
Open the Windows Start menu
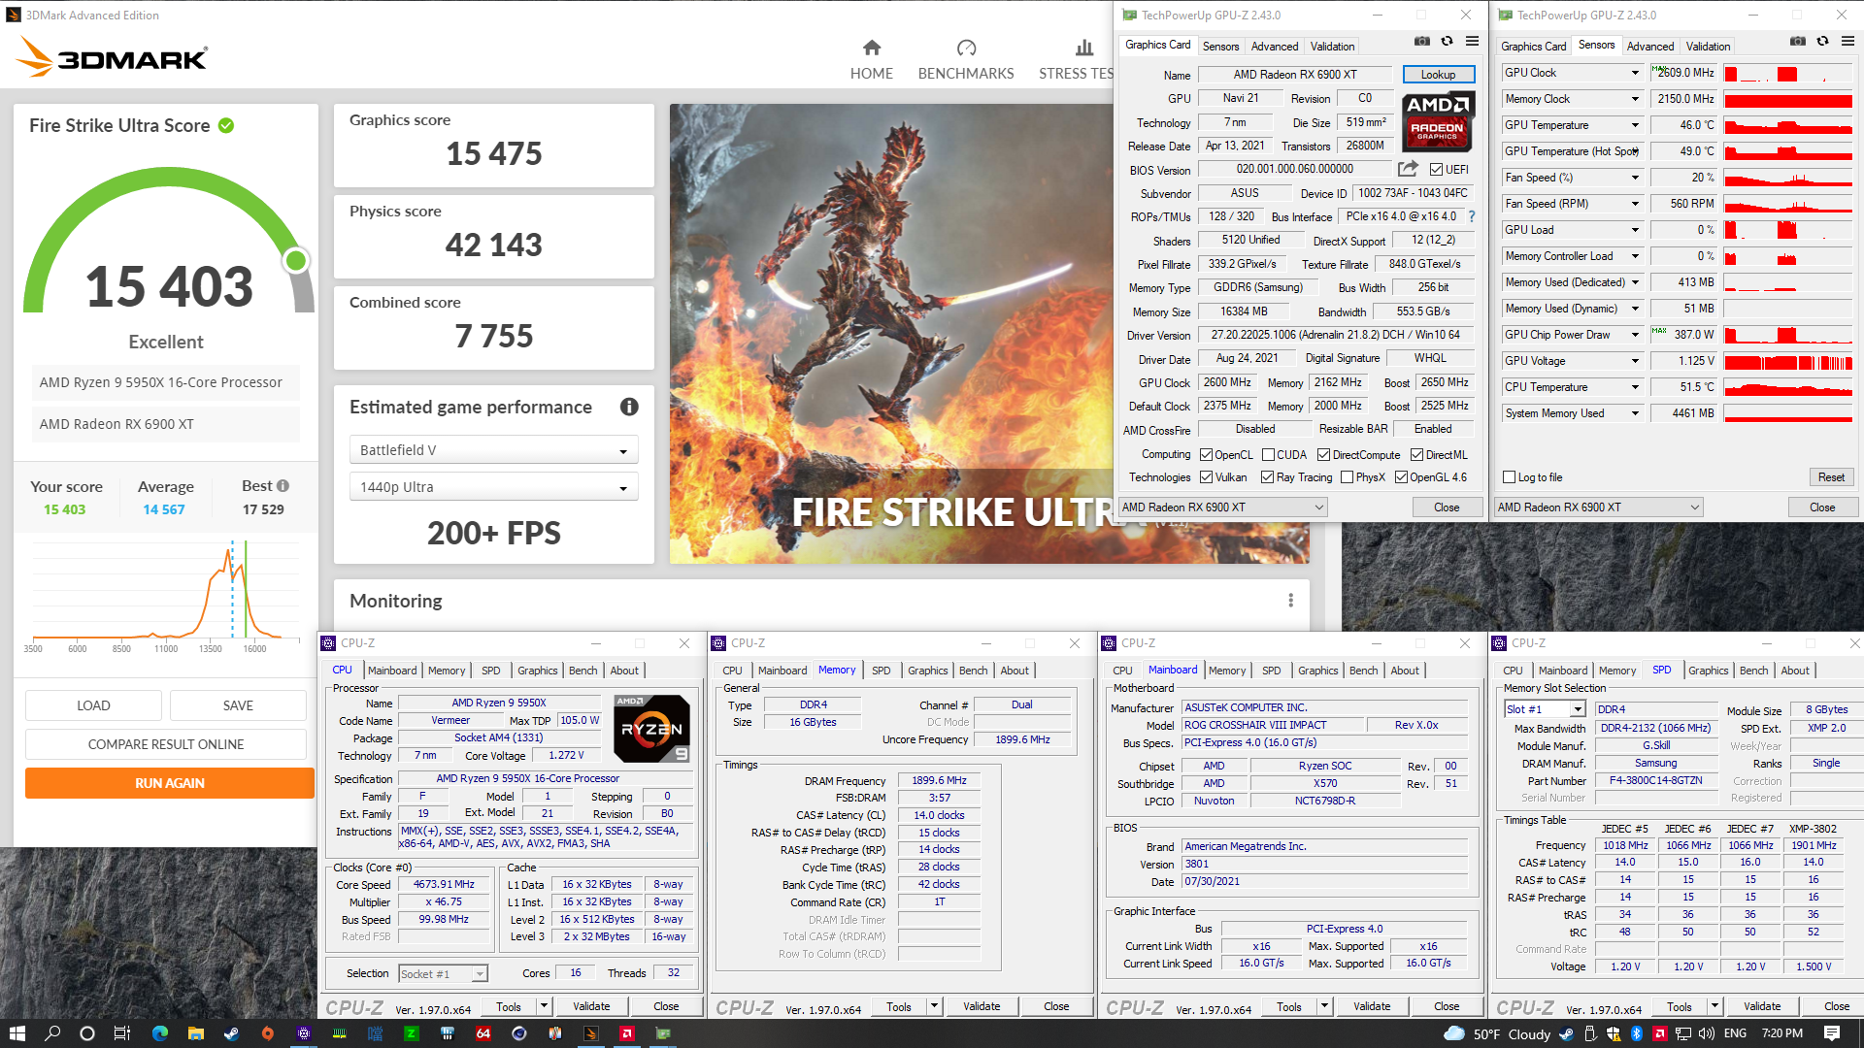click(17, 1033)
